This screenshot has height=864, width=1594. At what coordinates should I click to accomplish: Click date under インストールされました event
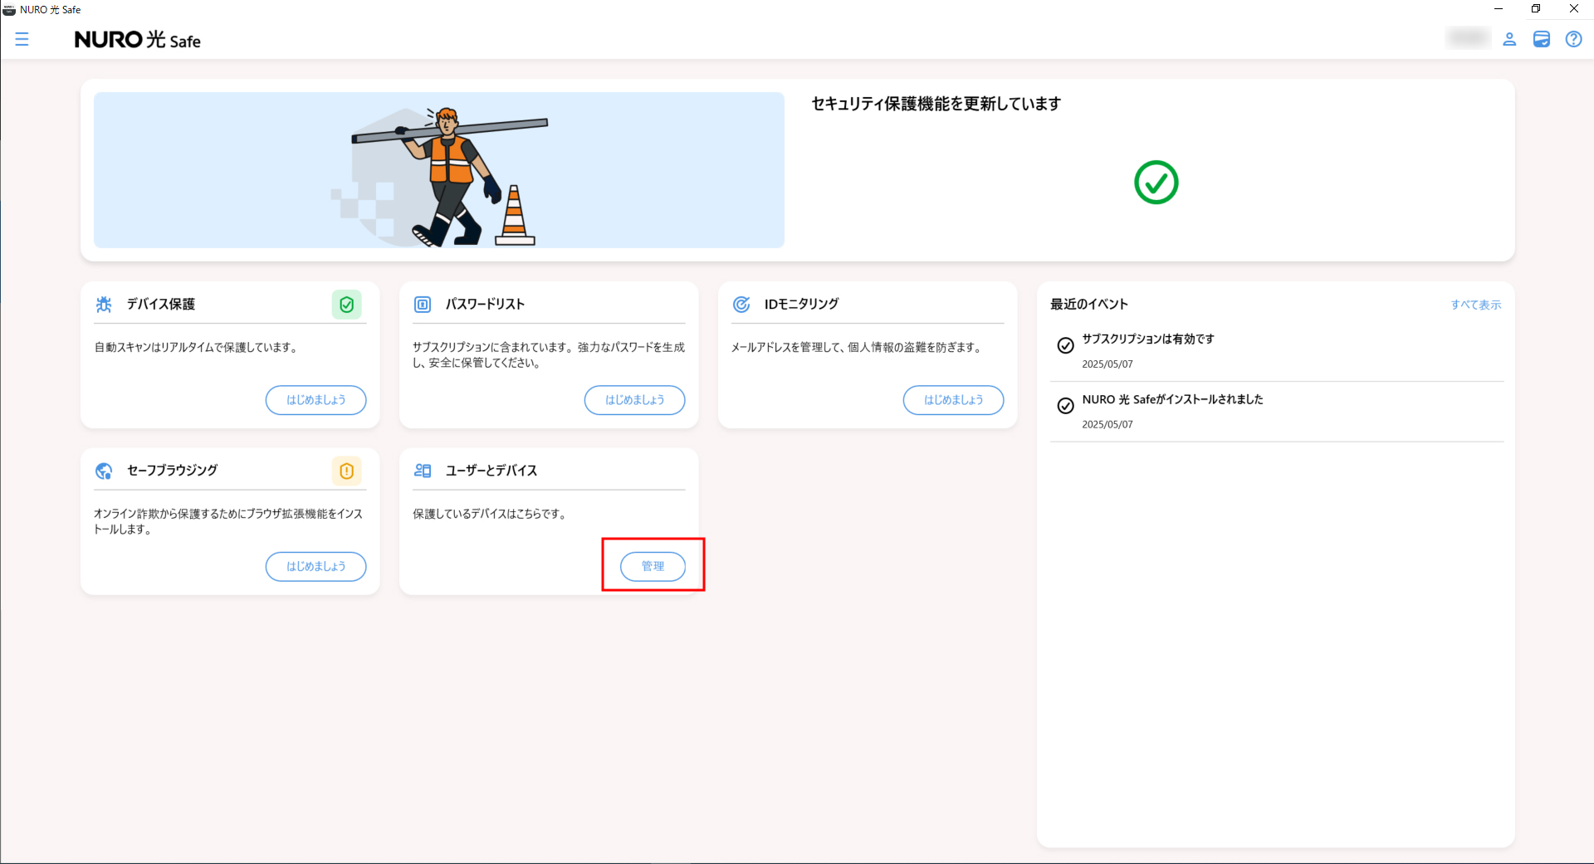[1107, 425]
